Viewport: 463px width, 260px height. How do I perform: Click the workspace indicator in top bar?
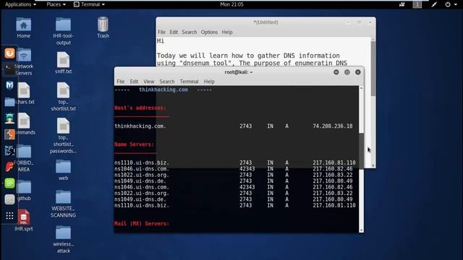417,4
